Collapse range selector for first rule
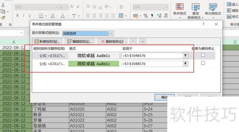This screenshot has width=239, height=132. (185, 55)
